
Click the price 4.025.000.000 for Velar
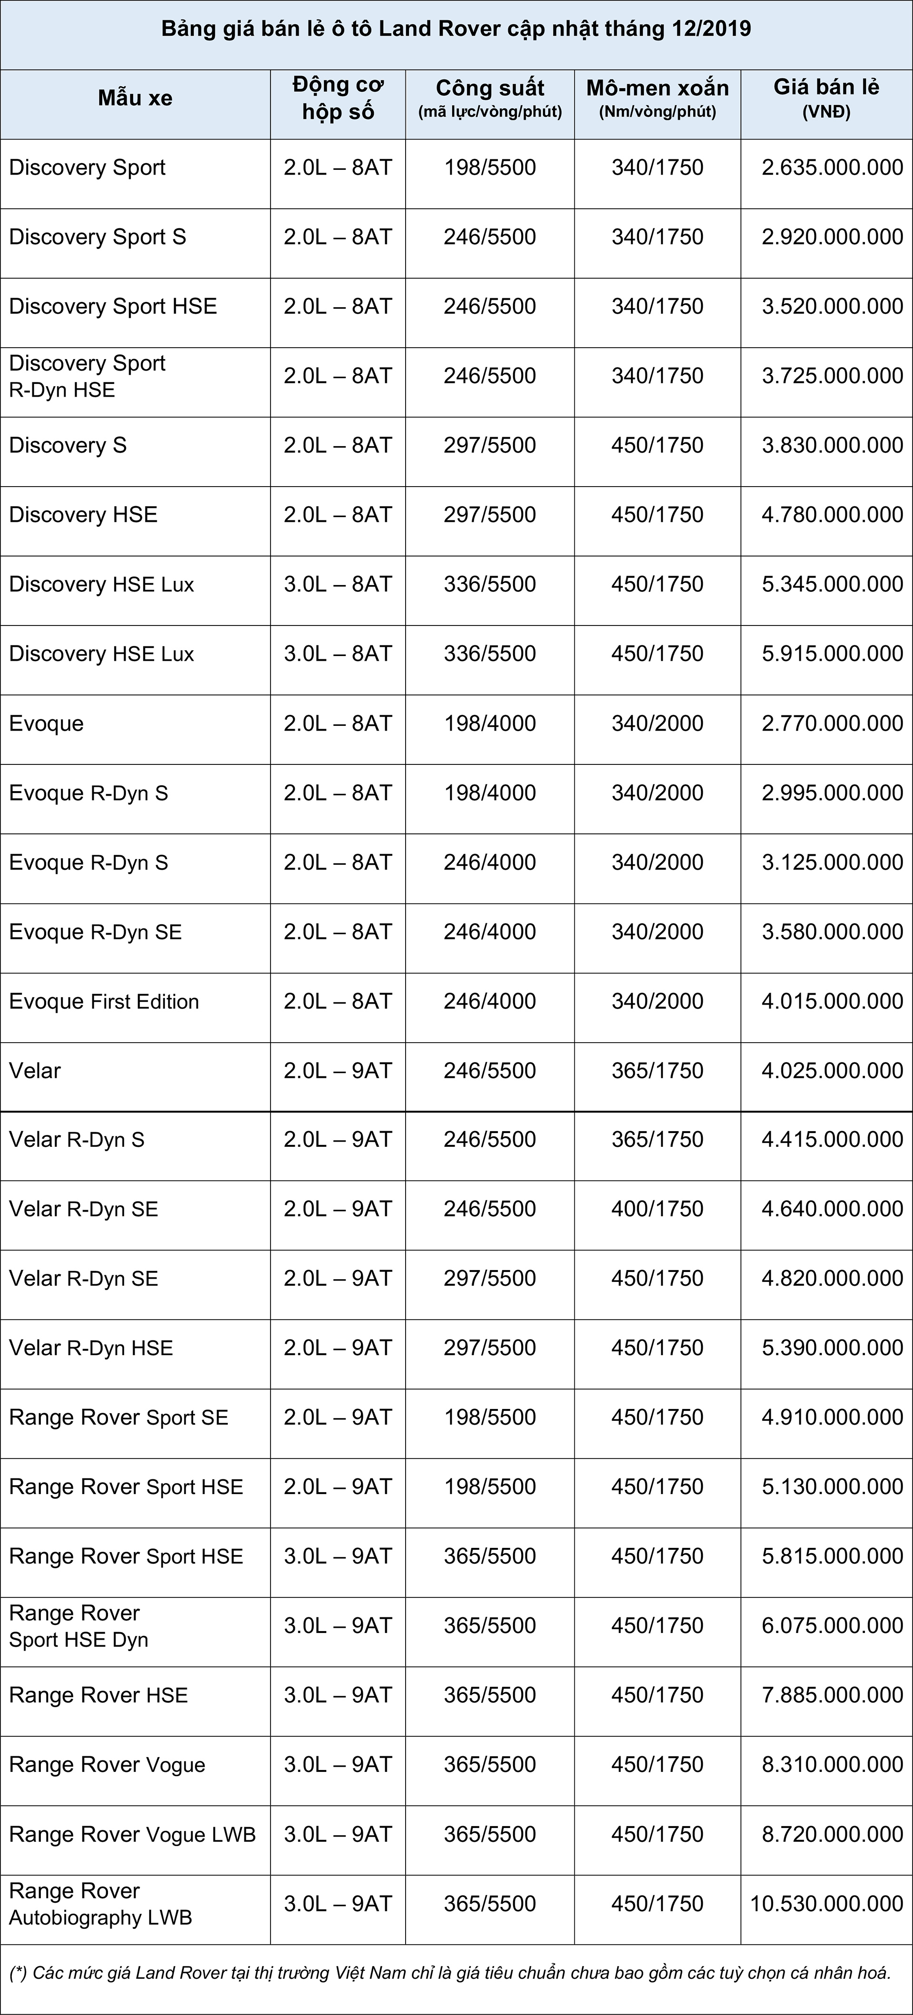(832, 1071)
